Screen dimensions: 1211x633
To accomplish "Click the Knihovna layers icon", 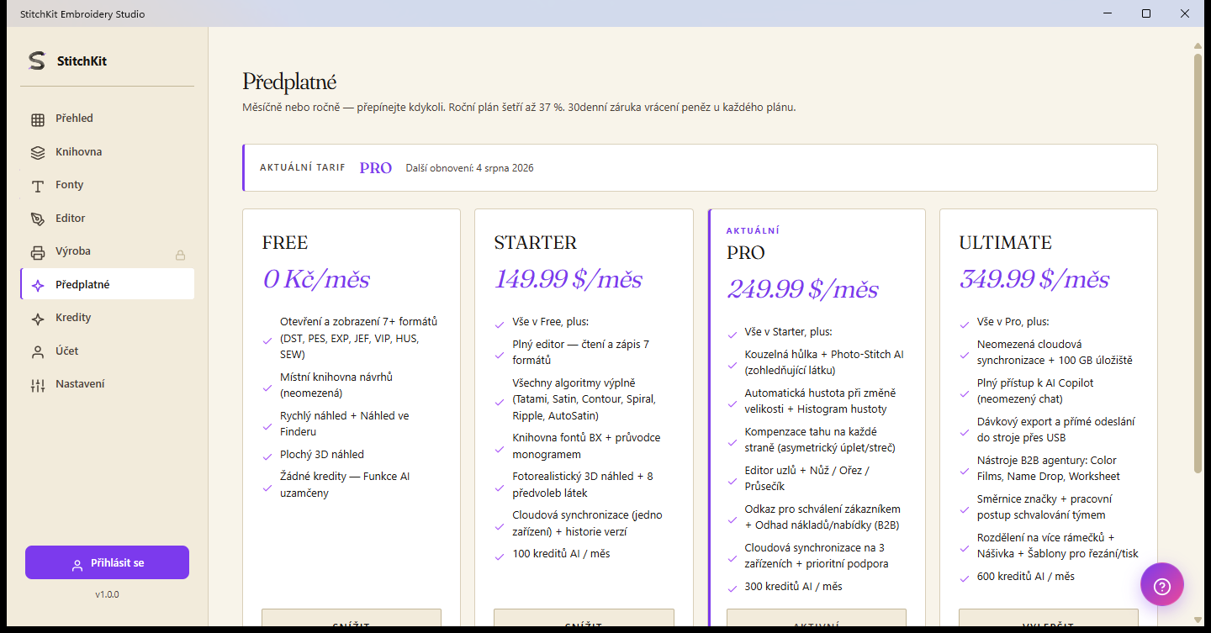I will click(x=38, y=153).
